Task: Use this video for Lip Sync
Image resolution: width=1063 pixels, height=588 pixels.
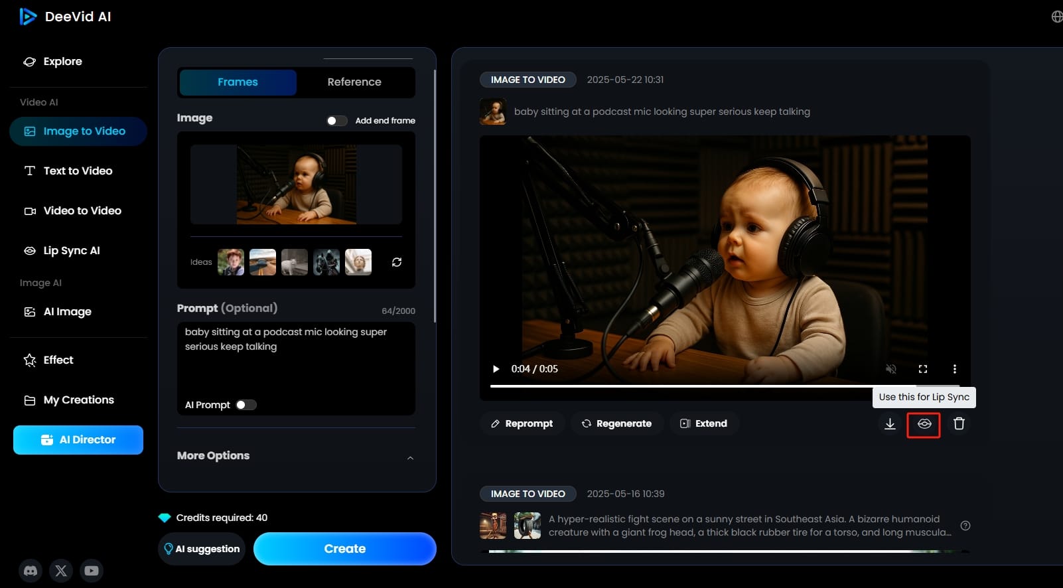Action: [924, 424]
